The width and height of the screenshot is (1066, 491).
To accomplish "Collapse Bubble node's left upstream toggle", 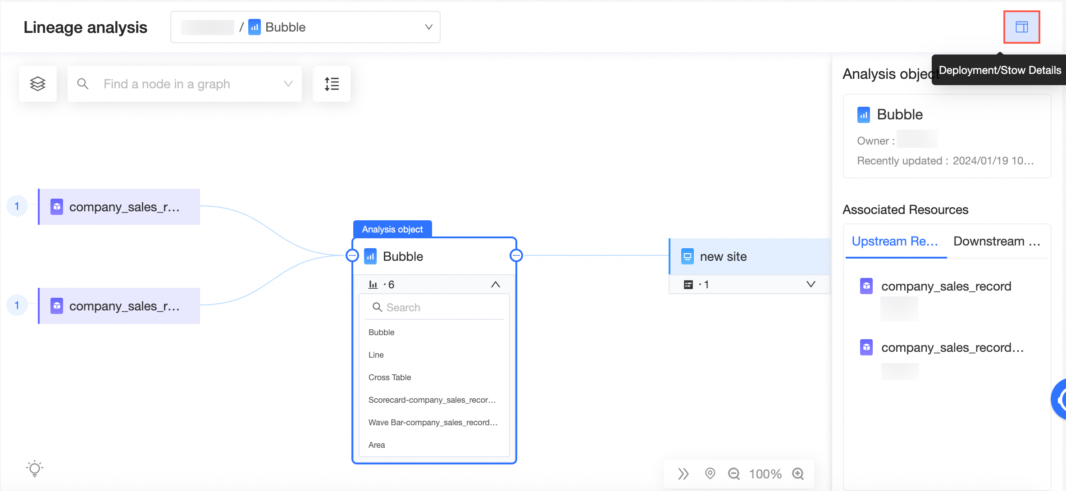I will pyautogui.click(x=352, y=256).
